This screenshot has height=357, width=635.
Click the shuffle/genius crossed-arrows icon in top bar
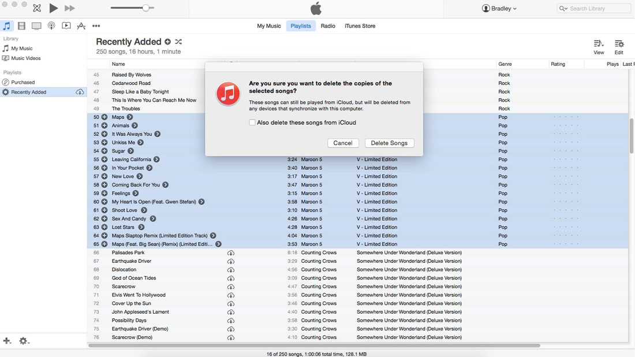pos(37,8)
